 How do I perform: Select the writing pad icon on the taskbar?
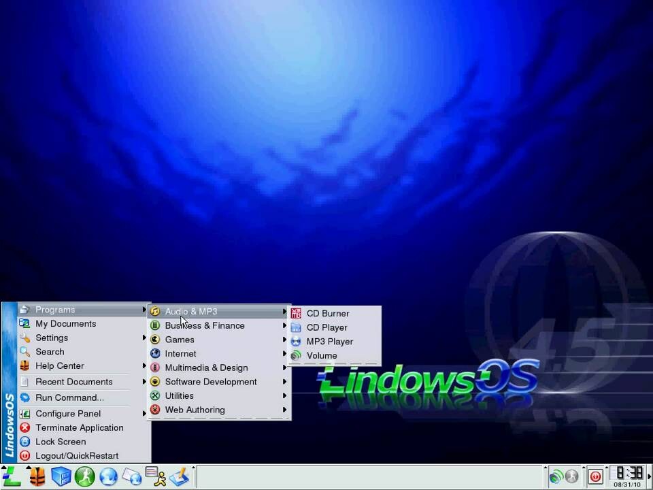[x=180, y=477]
